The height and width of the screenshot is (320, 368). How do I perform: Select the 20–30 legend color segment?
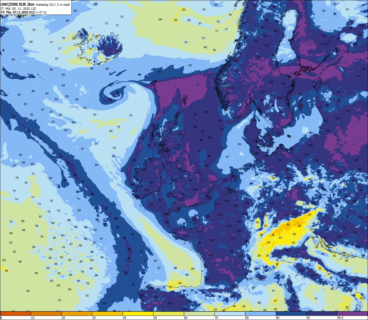click(x=77, y=313)
